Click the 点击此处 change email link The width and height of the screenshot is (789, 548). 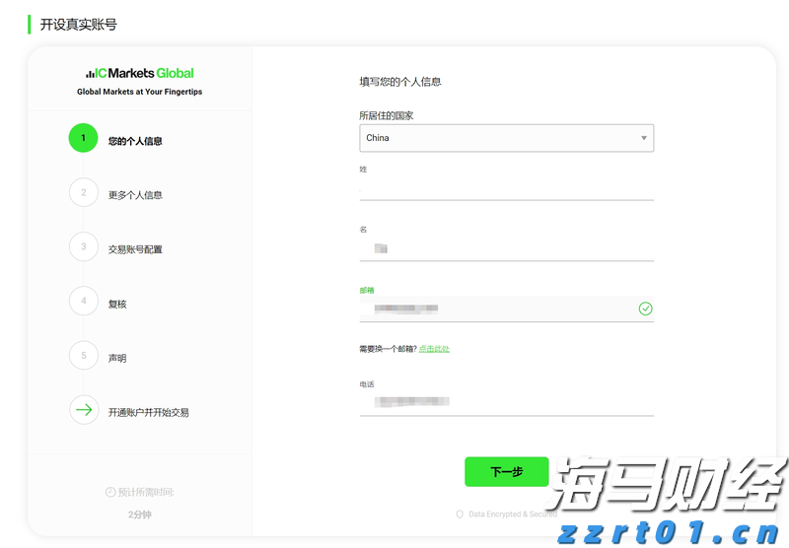[434, 349]
